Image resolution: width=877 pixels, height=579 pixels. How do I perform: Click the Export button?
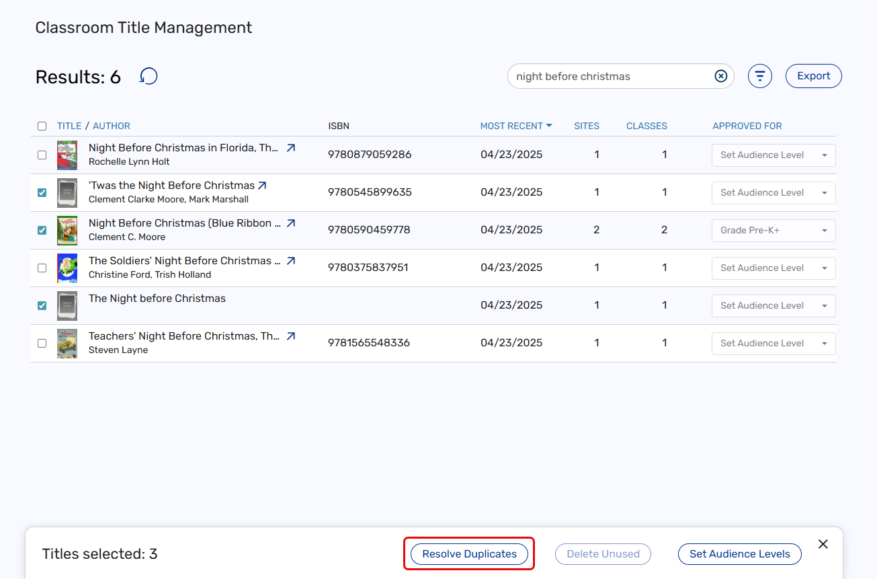click(813, 76)
